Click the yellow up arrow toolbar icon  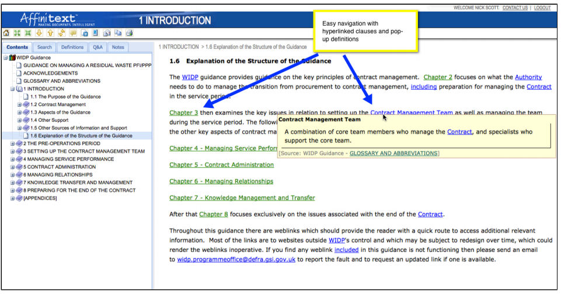click(x=50, y=33)
